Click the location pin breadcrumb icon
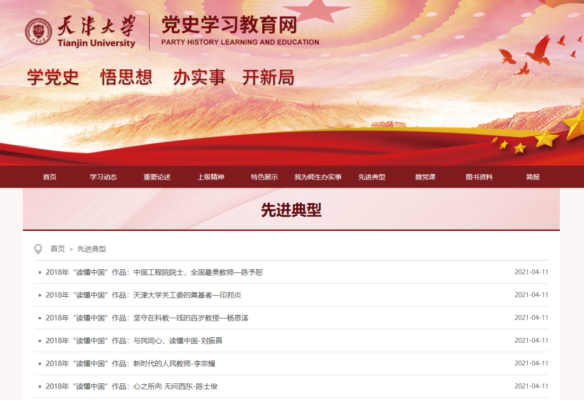 click(38, 249)
